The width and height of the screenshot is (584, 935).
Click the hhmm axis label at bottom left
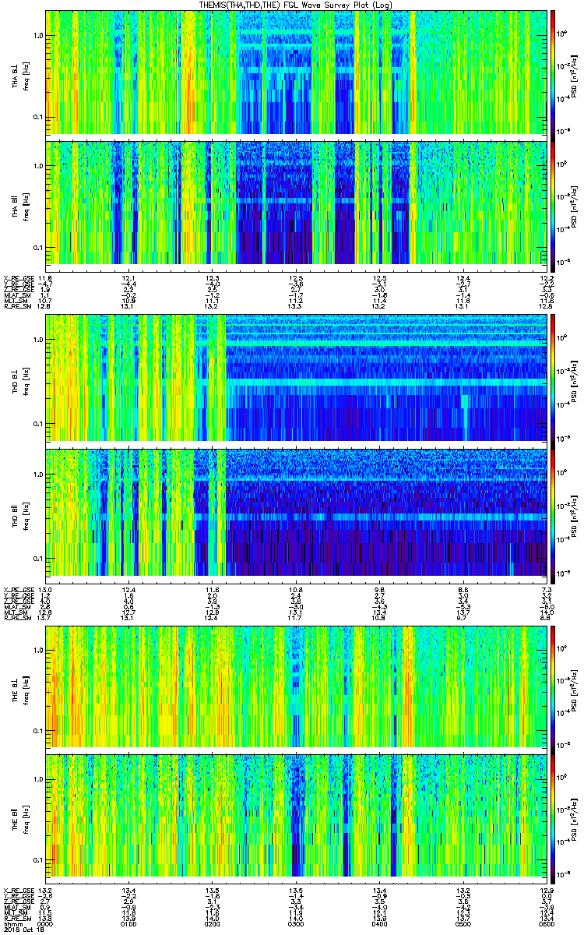12,924
